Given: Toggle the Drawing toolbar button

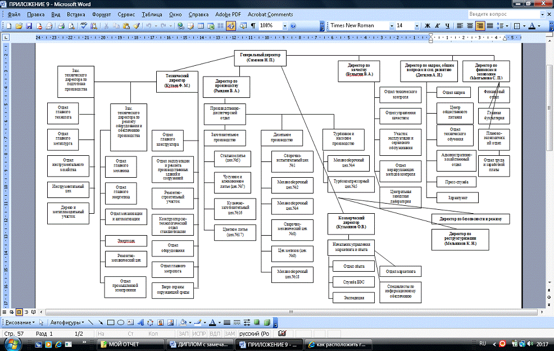Looking at the screenshot, I should pyautogui.click(x=231, y=26).
